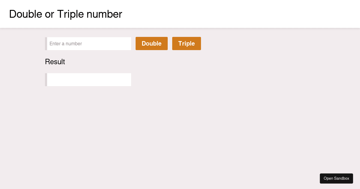Click the placeholder text 'Enter a number'
Screen dimensions: 360x189
(x=66, y=43)
